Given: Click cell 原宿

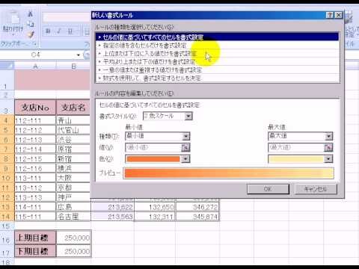Looking at the screenshot, I should (x=73, y=149).
